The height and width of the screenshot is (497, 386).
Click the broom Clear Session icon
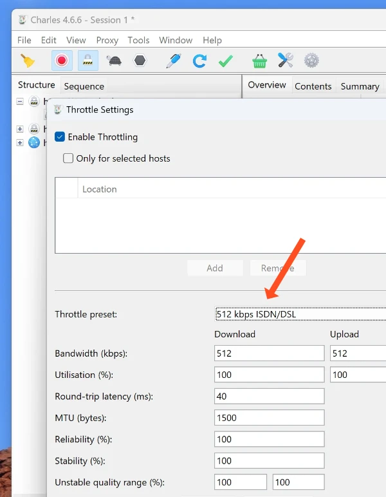pyautogui.click(x=28, y=61)
